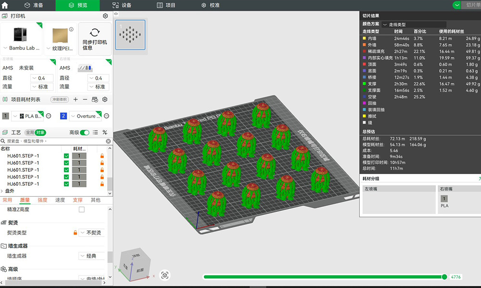
Task: Expand the 盘外 tree node
Action: click(x=3, y=191)
